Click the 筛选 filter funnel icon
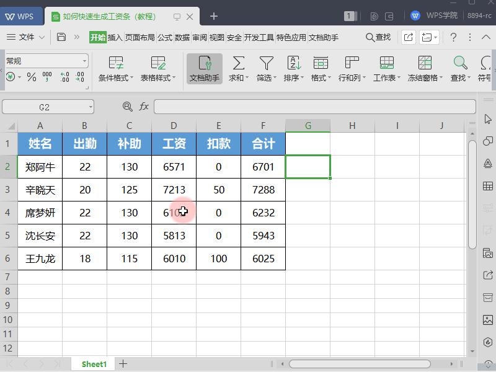Screen dimensions: 496x372 (267, 63)
